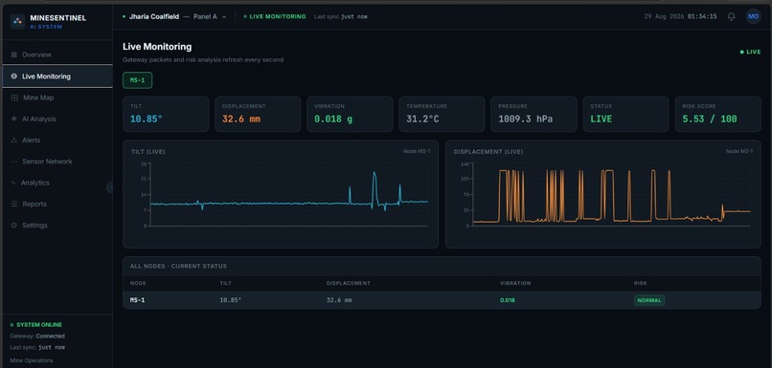Open Analytics from sidebar
Viewport: 772px width, 368px height.
[57, 183]
